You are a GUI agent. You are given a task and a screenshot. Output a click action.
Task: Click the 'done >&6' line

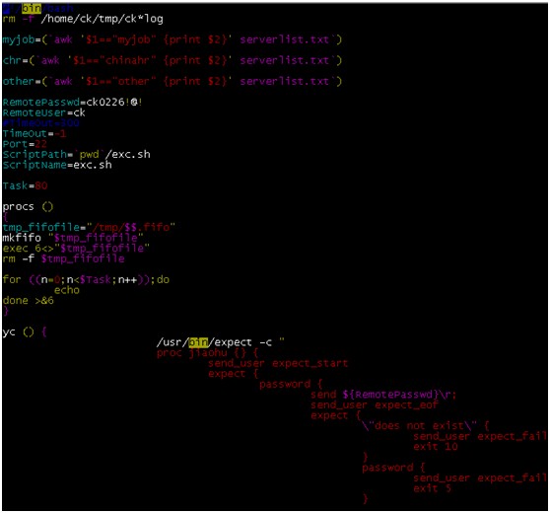tap(28, 301)
